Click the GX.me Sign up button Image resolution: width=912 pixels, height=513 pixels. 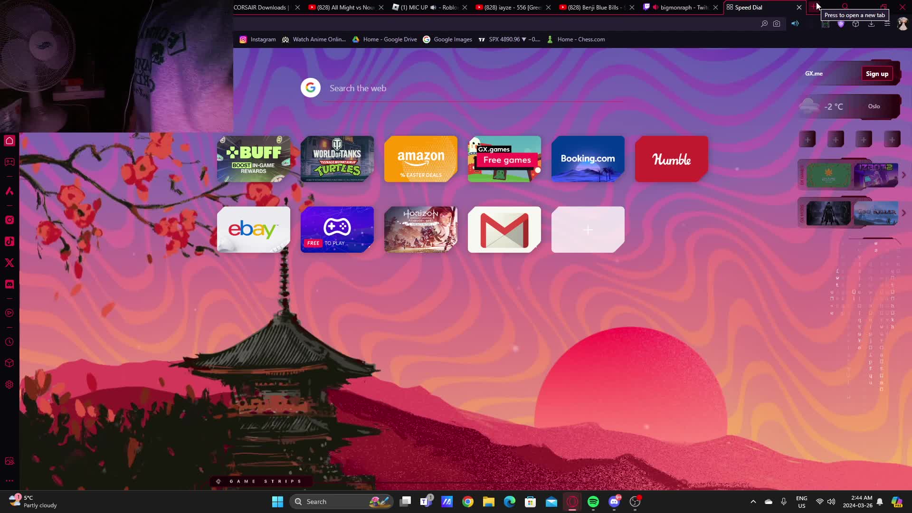tap(877, 74)
